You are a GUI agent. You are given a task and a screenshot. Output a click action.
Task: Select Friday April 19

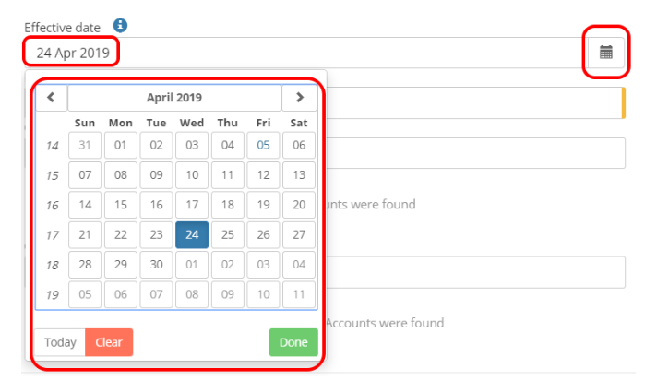263,205
